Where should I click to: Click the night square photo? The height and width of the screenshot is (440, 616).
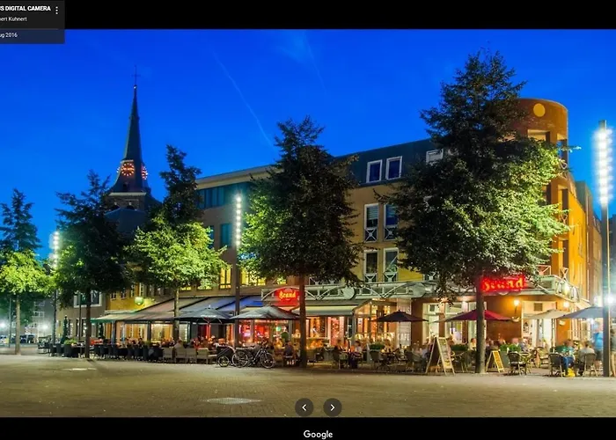pyautogui.click(x=308, y=224)
